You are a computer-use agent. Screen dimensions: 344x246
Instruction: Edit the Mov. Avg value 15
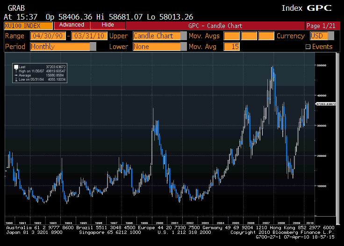point(231,47)
